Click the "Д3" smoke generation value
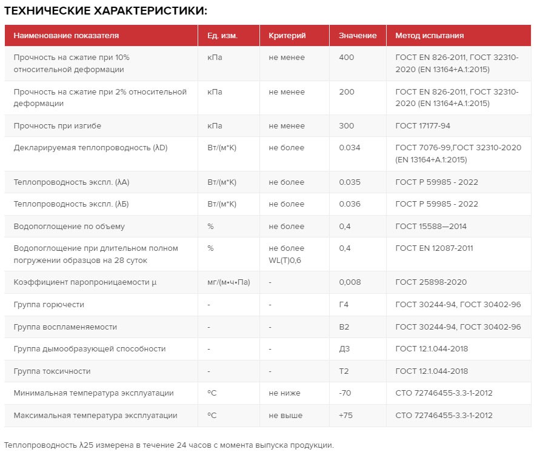Screen dimensions: 537x455 pyautogui.click(x=344, y=349)
